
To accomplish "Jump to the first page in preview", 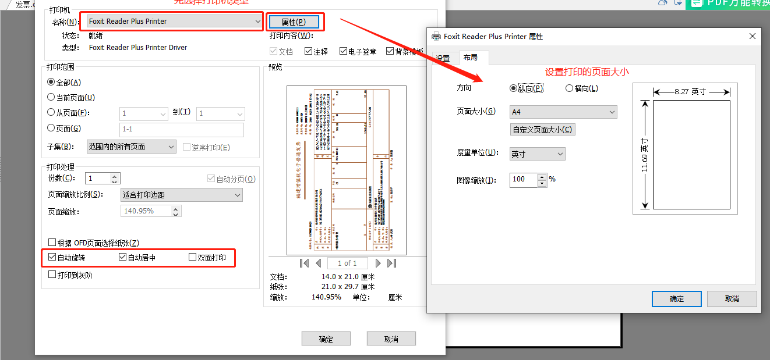I will click(304, 263).
